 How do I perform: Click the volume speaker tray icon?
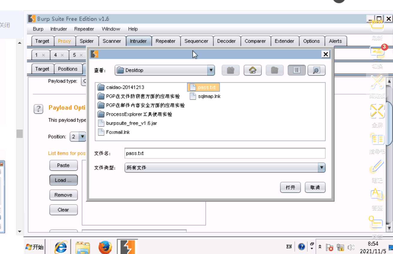pyautogui.click(x=351, y=247)
